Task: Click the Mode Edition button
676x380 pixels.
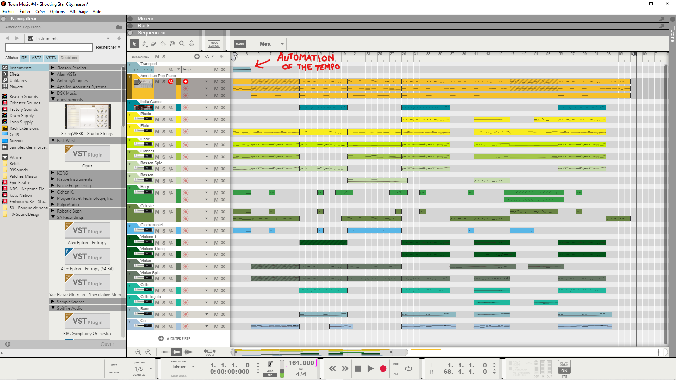Action: (214, 44)
